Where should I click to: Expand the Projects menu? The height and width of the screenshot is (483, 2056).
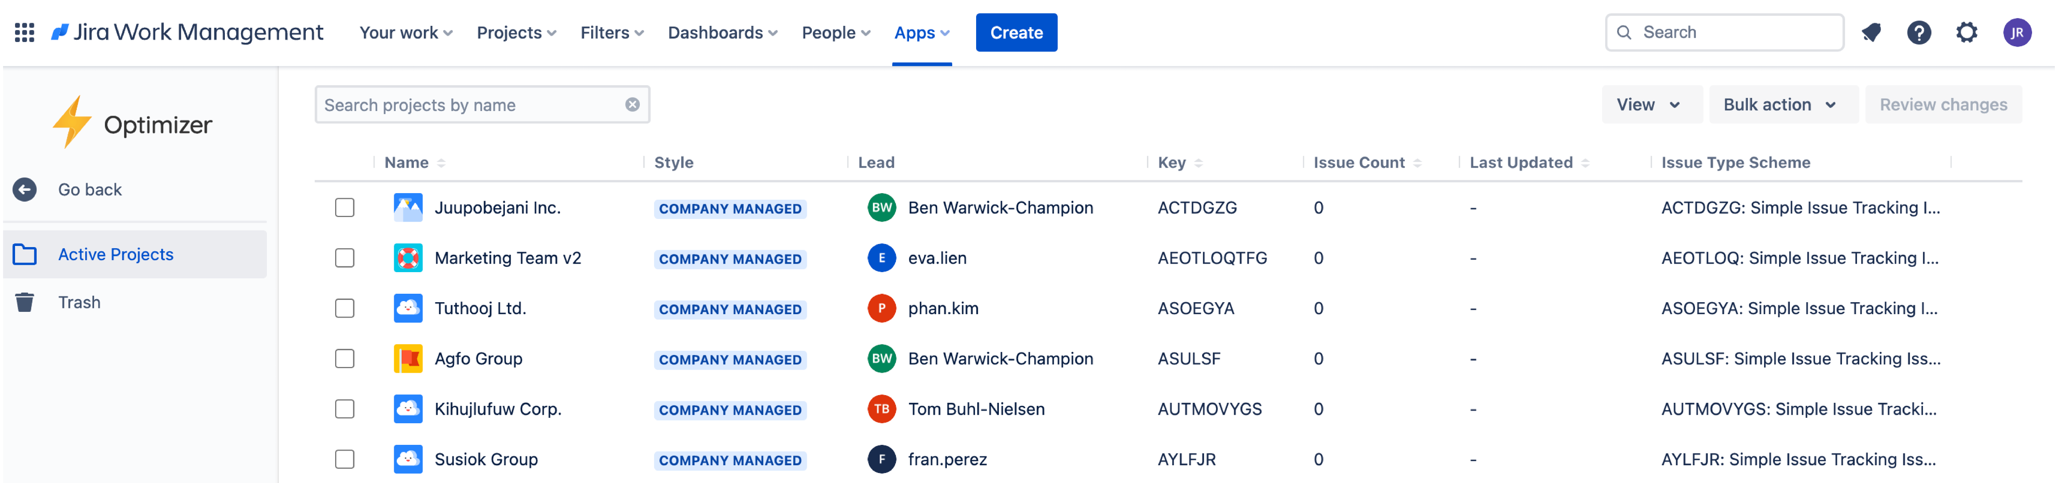click(516, 33)
